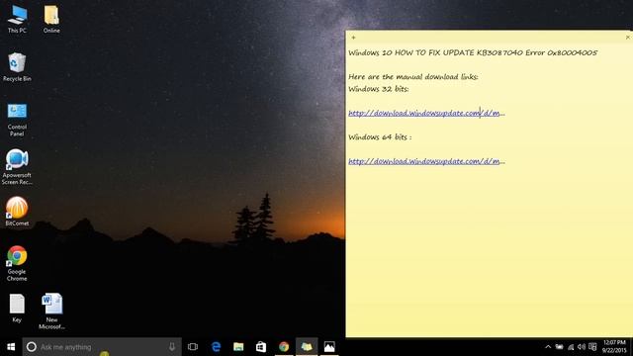The height and width of the screenshot is (356, 633).
Task: Launch Microsoft Edge from taskbar
Action: [x=216, y=347]
